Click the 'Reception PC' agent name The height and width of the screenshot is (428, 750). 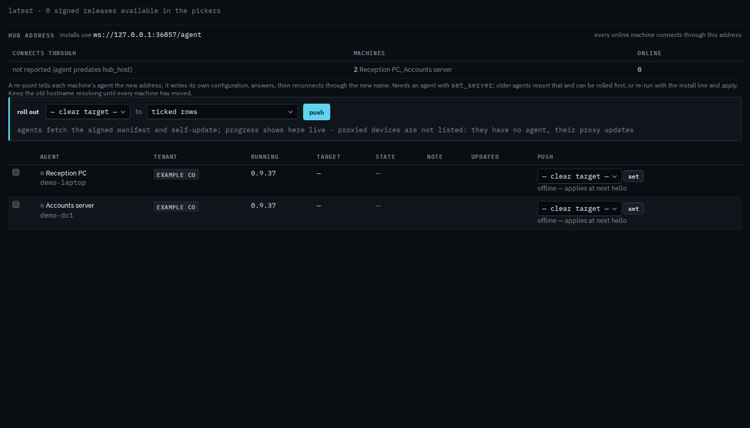pyautogui.click(x=66, y=173)
